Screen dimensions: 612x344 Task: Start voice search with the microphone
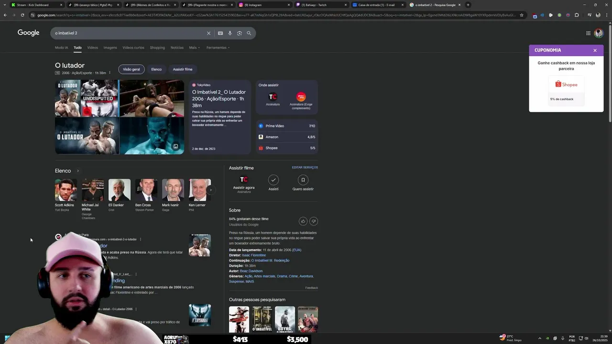click(x=230, y=33)
